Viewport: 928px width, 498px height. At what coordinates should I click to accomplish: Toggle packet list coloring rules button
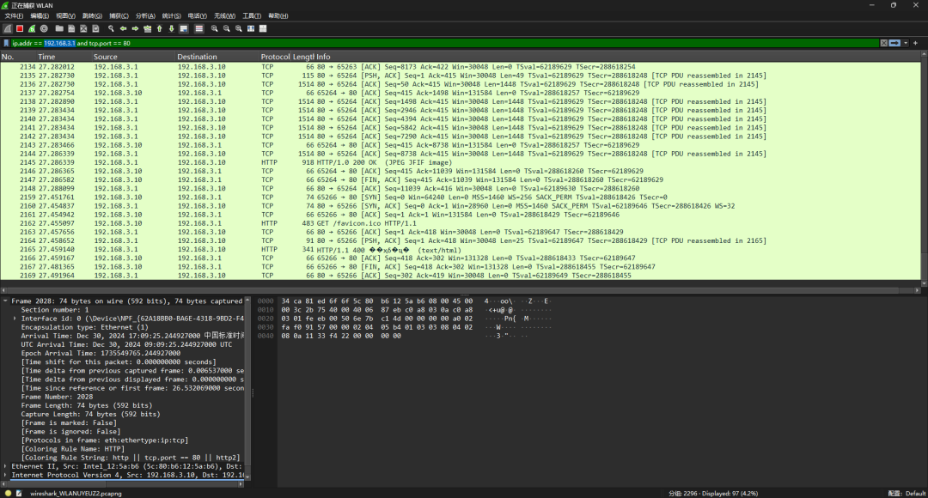tap(198, 28)
